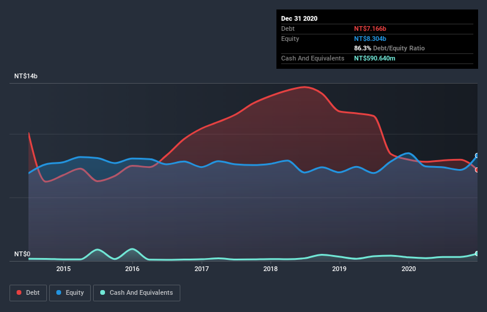Click the blue Equity endpoint marker
The image size is (487, 312).
(477, 155)
